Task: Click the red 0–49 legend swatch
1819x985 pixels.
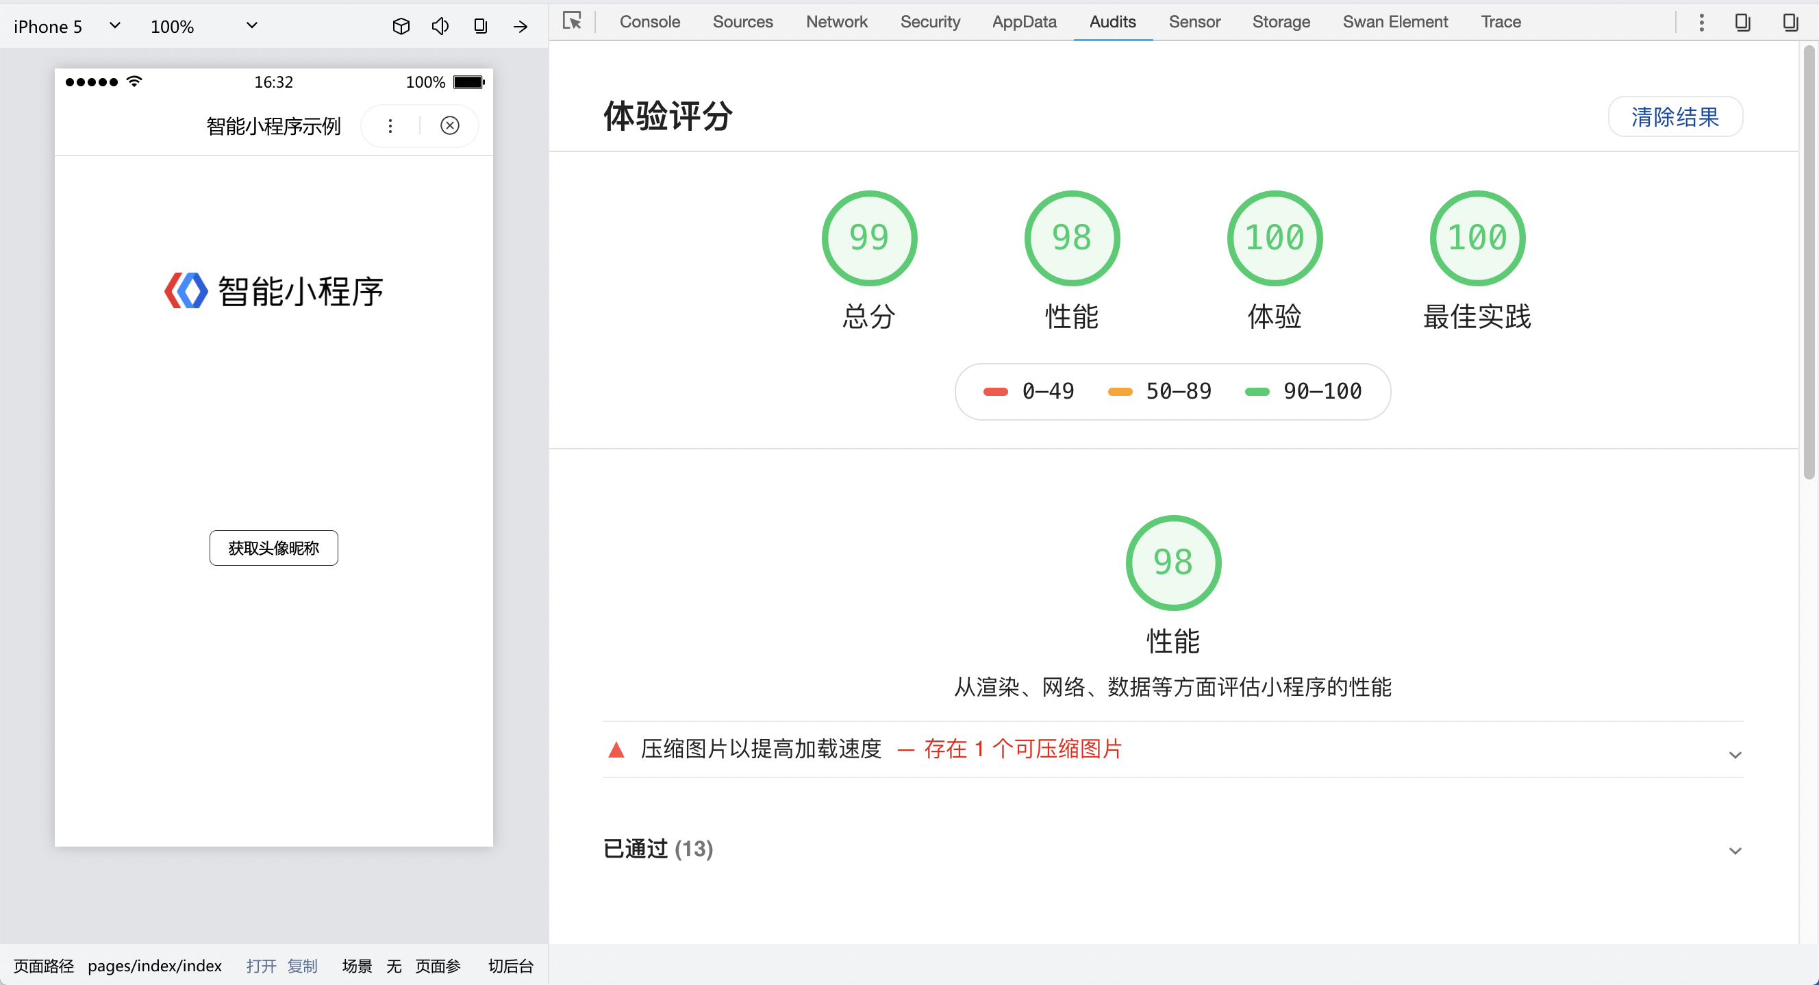Action: (996, 392)
